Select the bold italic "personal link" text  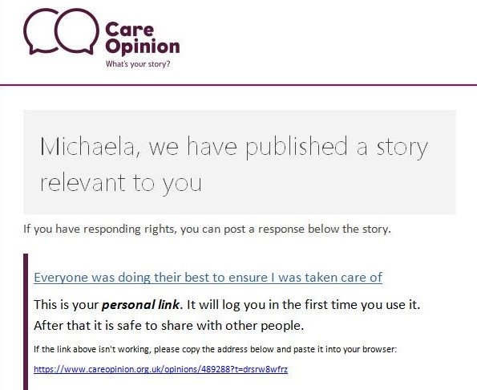(x=140, y=305)
